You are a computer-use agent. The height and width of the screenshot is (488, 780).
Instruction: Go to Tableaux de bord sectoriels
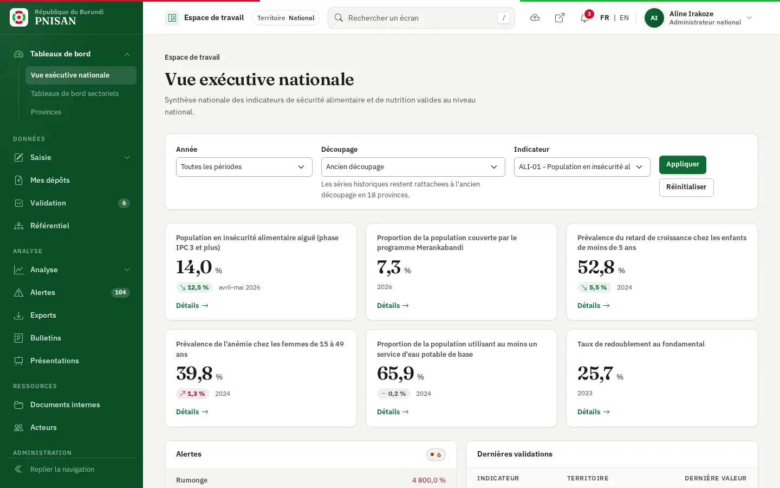(81, 94)
